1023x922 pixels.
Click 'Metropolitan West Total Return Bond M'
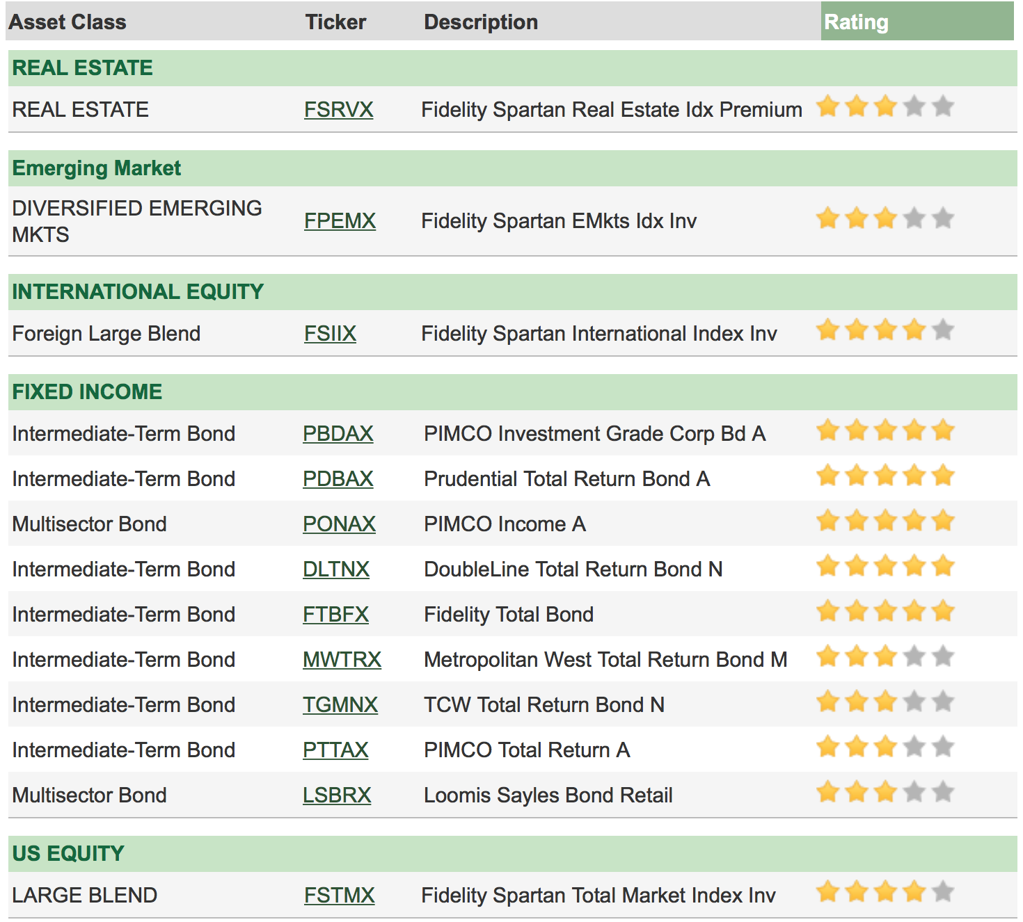point(605,660)
